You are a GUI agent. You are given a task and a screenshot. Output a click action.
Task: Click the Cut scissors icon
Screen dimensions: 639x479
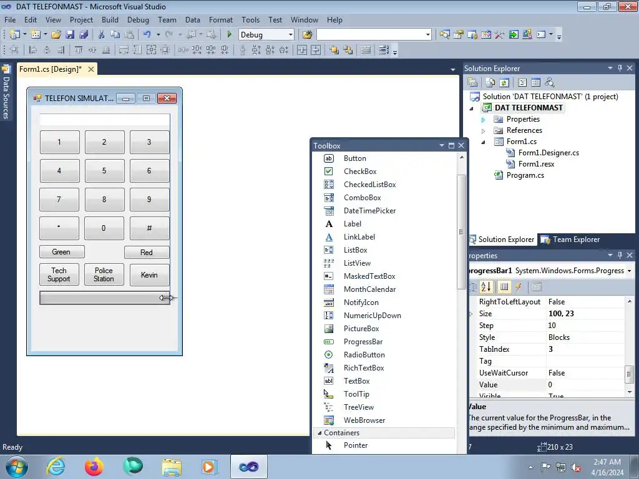[x=102, y=35]
